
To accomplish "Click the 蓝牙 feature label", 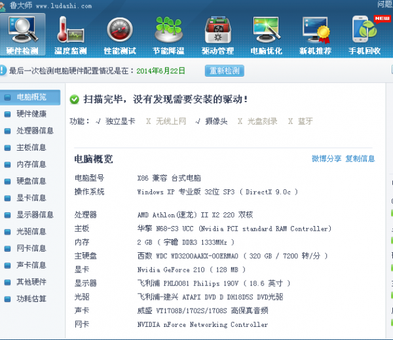I will pos(305,121).
